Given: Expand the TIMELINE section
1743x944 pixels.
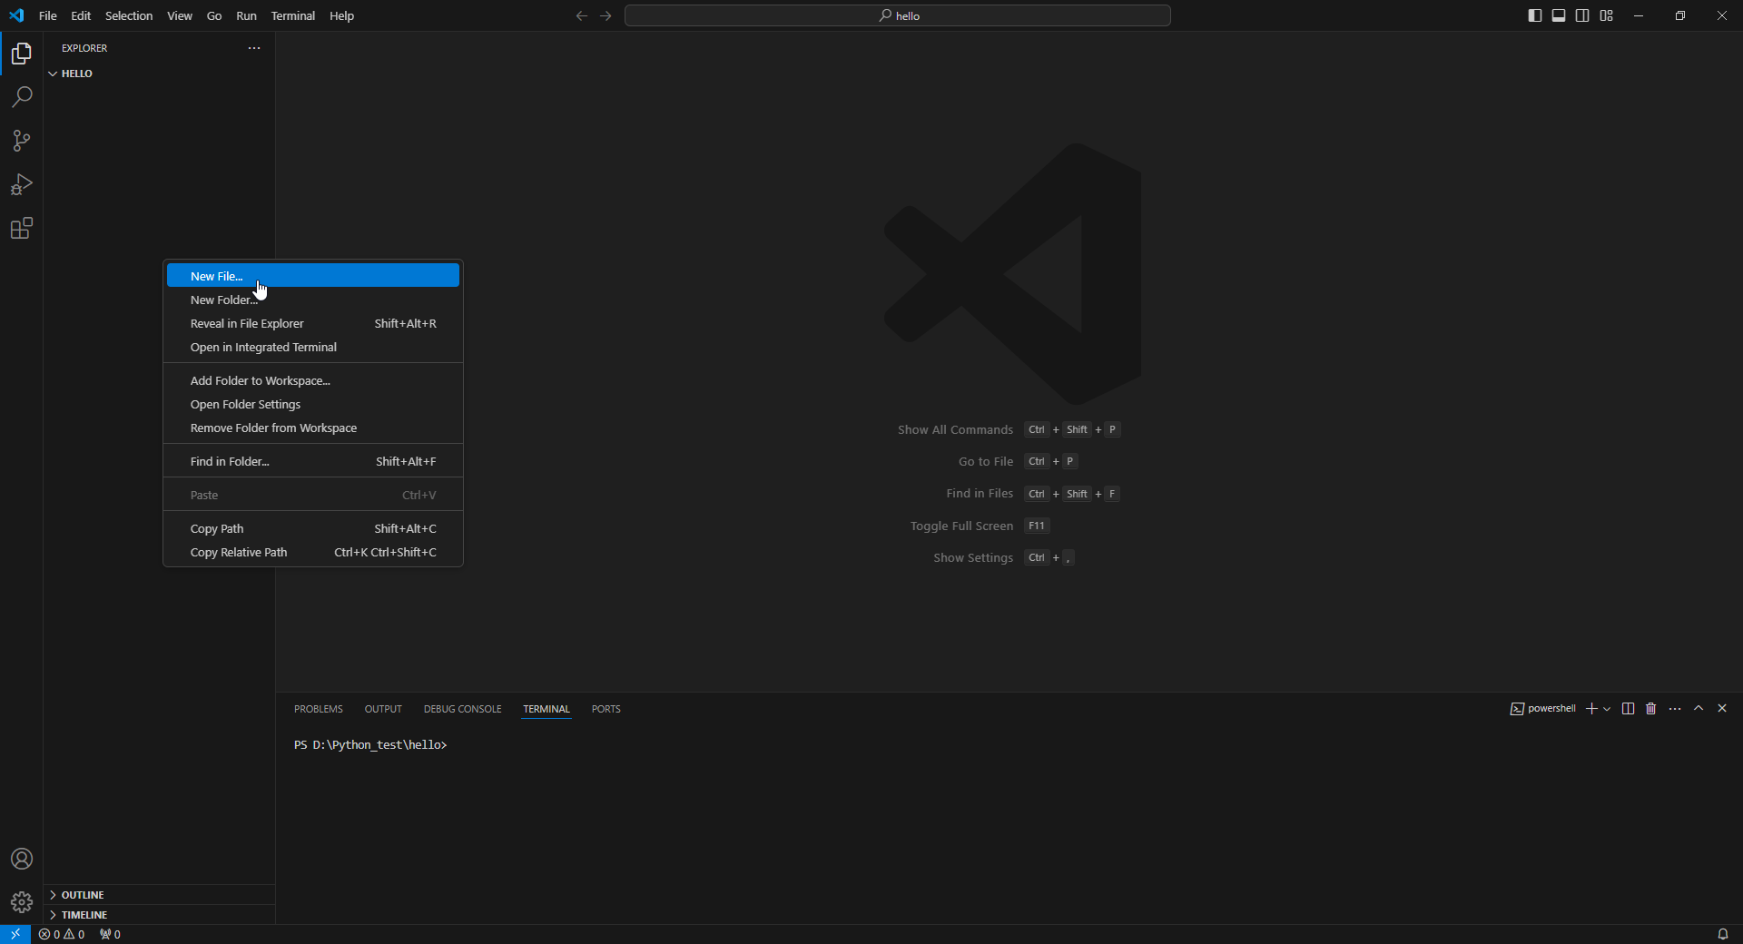Looking at the screenshot, I should pos(159,915).
